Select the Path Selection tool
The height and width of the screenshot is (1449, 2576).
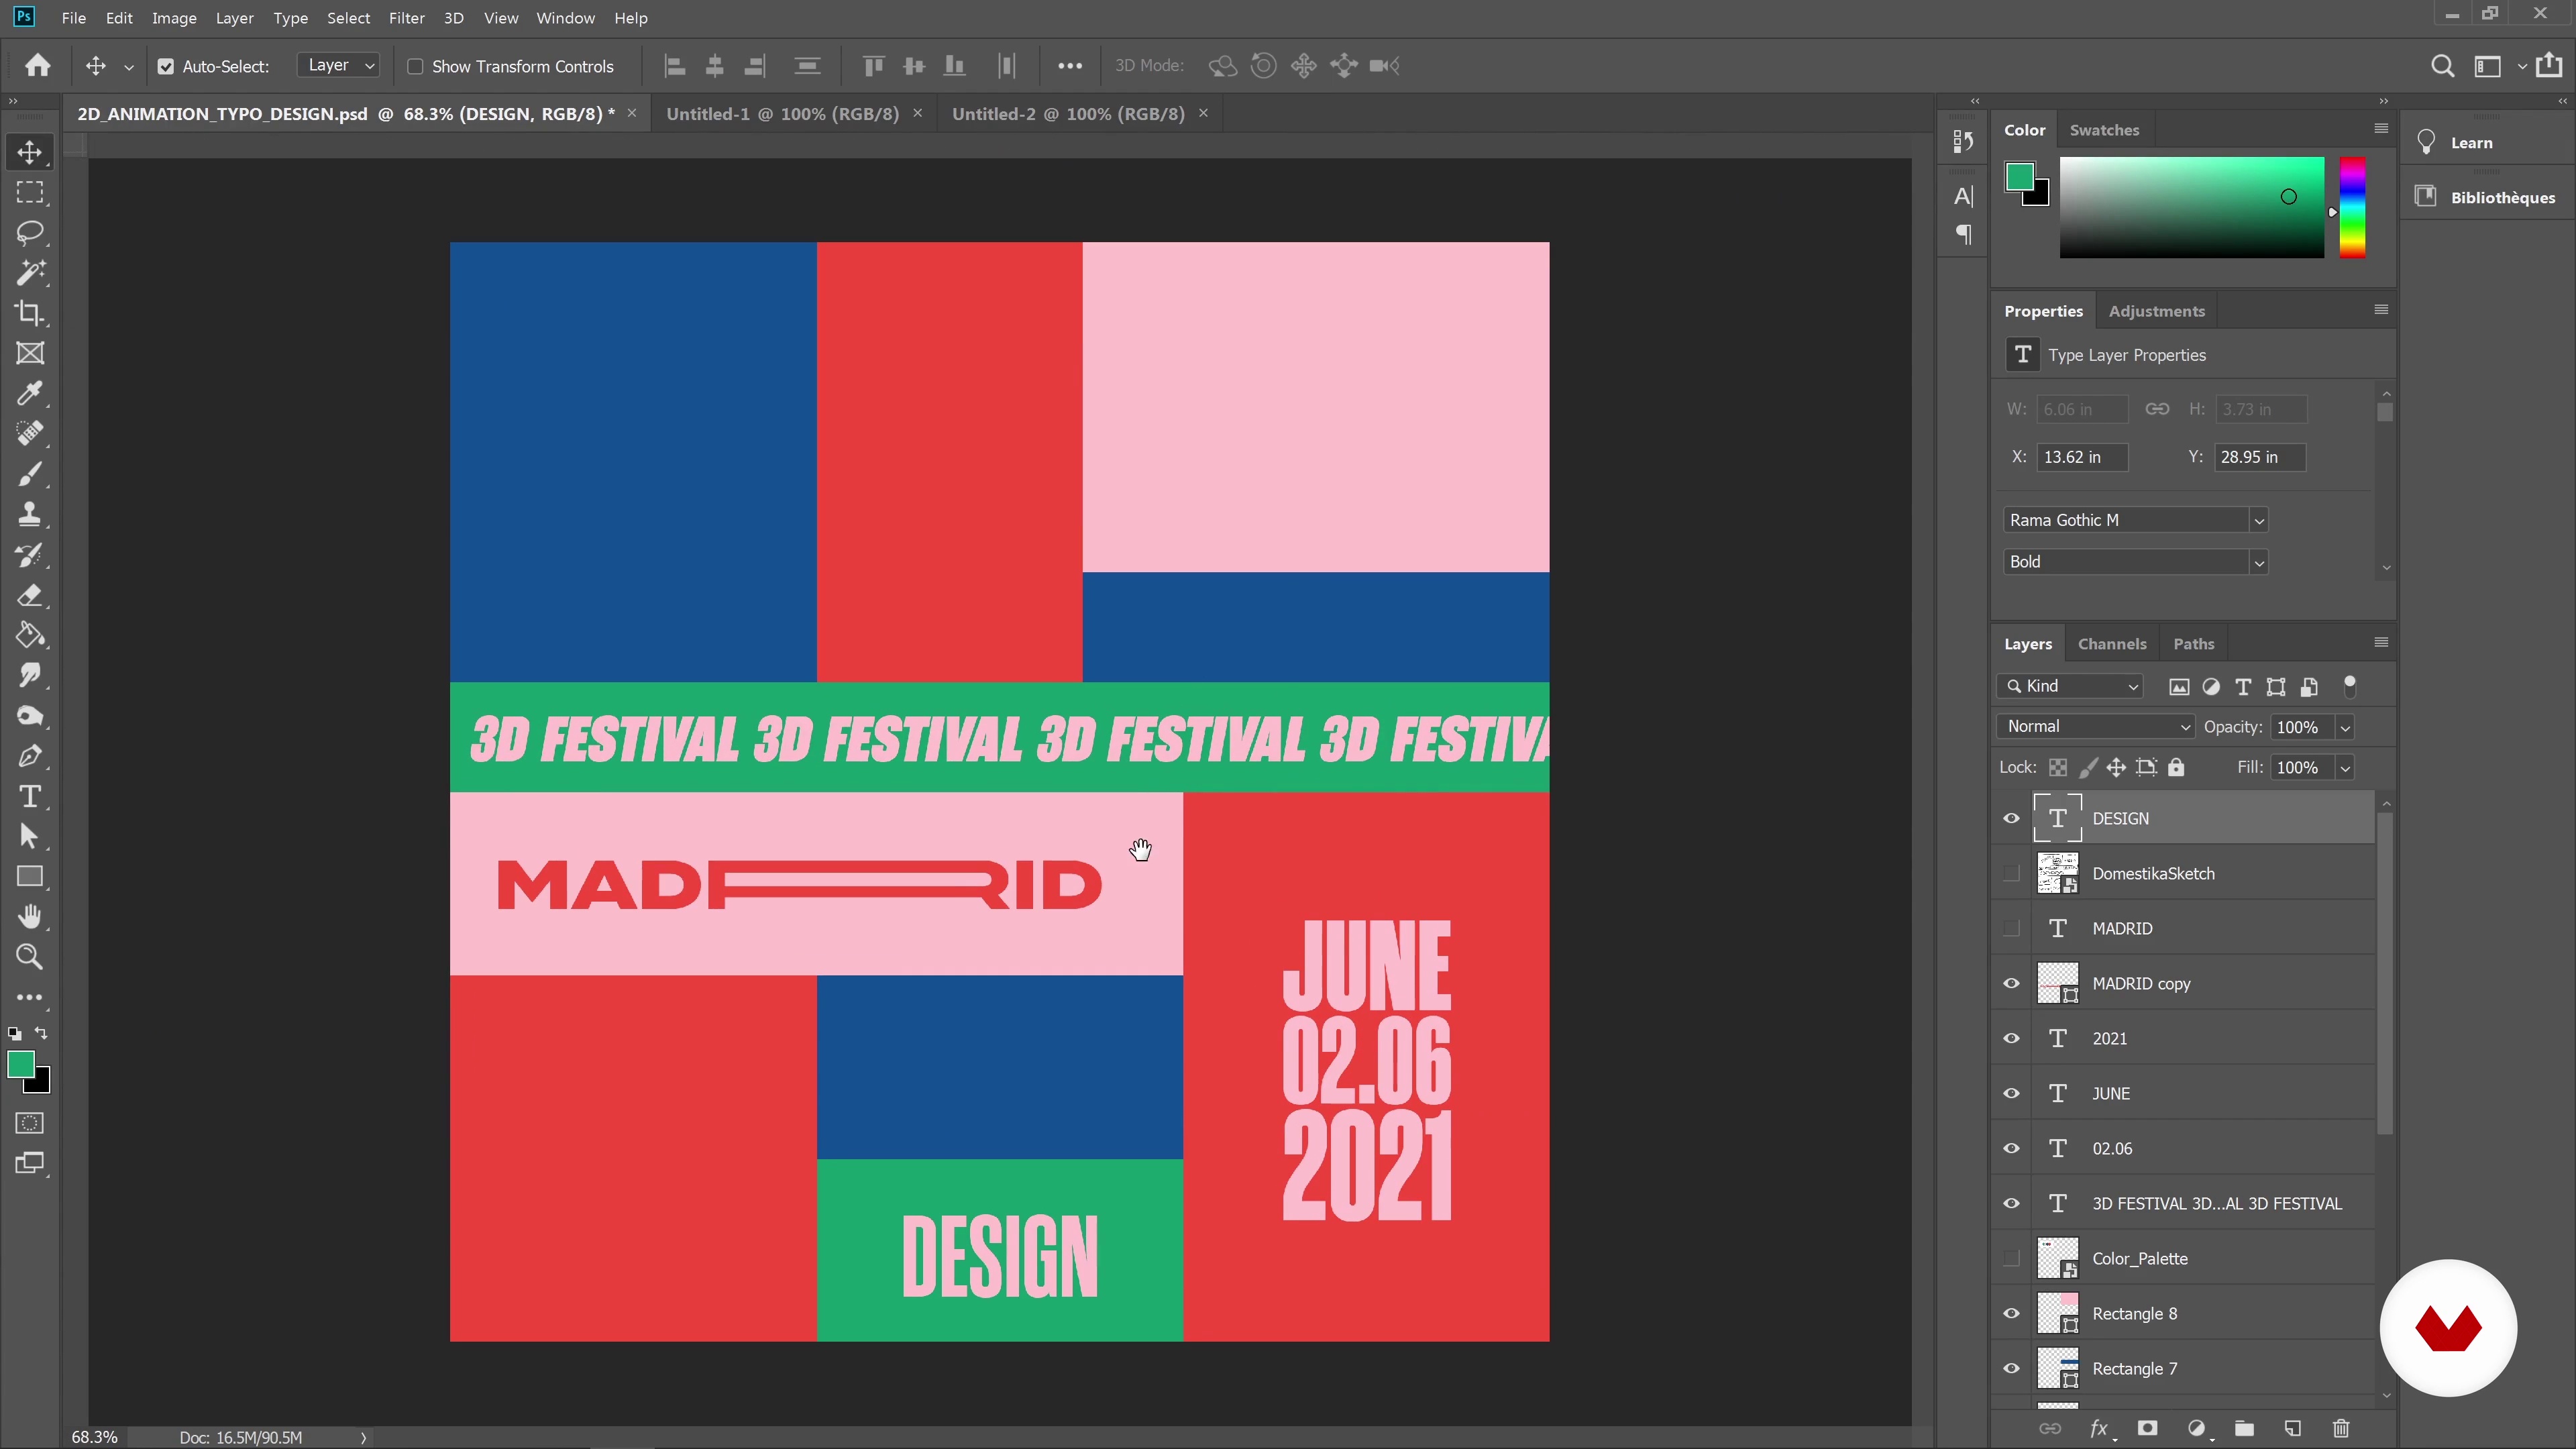(x=30, y=836)
